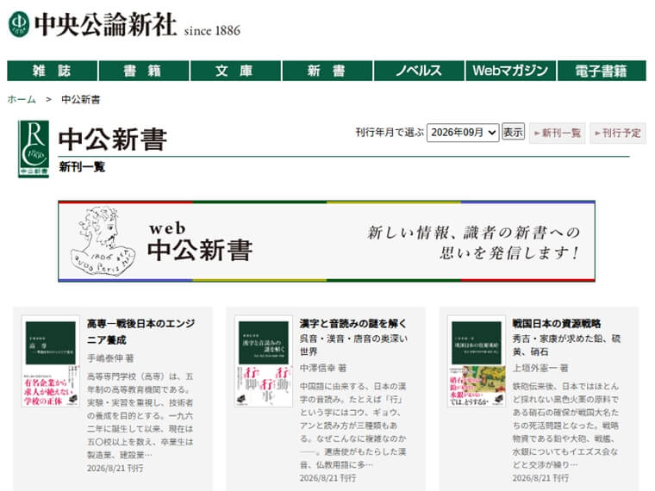Open the 高専 book cover thumbnail
Image resolution: width=655 pixels, height=491 pixels.
pyautogui.click(x=51, y=361)
